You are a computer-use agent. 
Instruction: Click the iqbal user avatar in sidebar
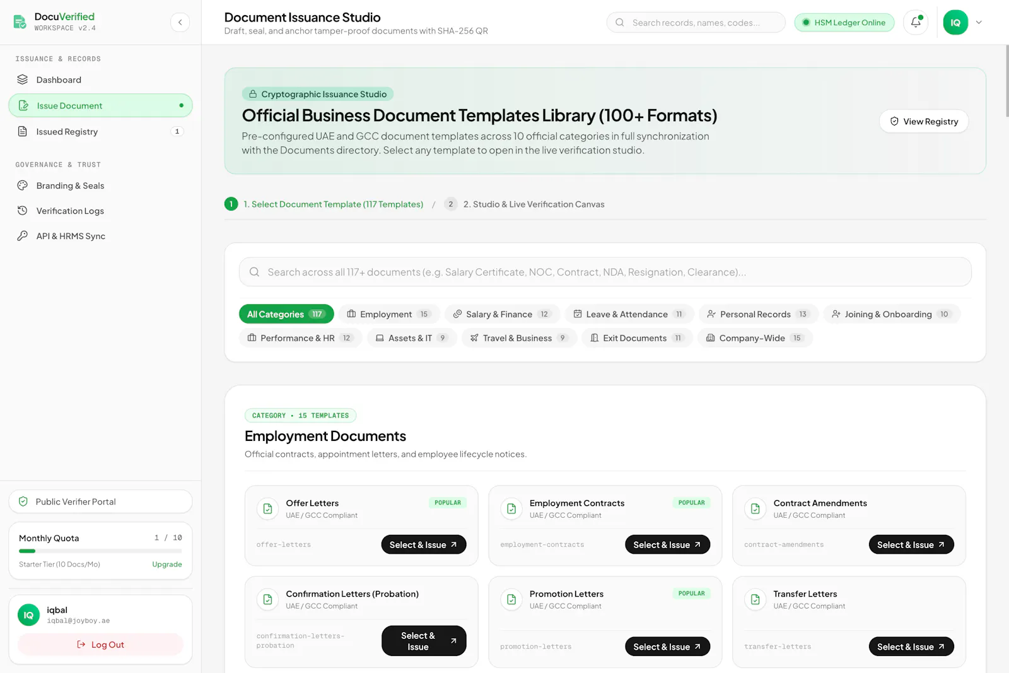click(28, 615)
